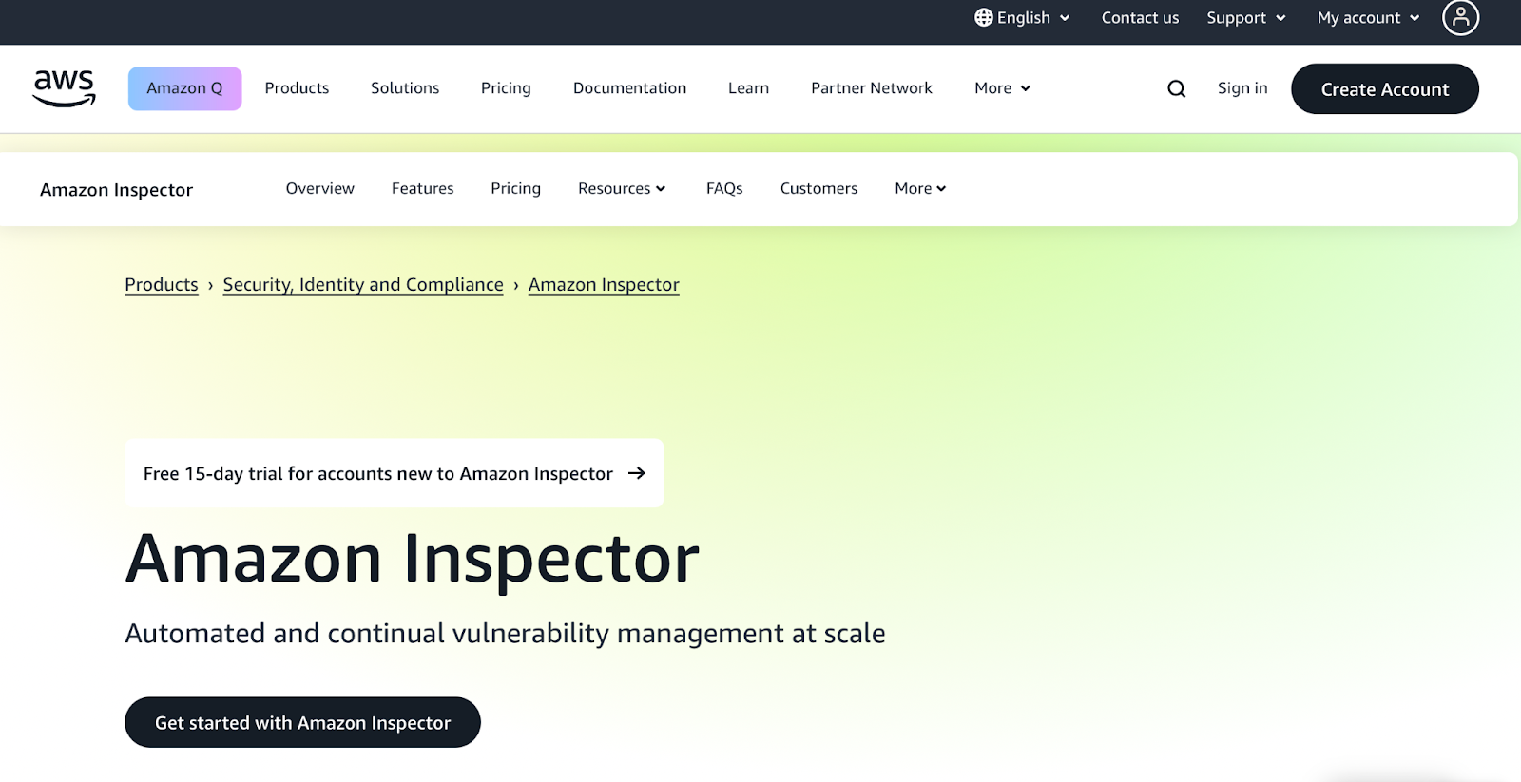Go to the Features tab
Viewport: 1521px width, 782px height.
(422, 188)
